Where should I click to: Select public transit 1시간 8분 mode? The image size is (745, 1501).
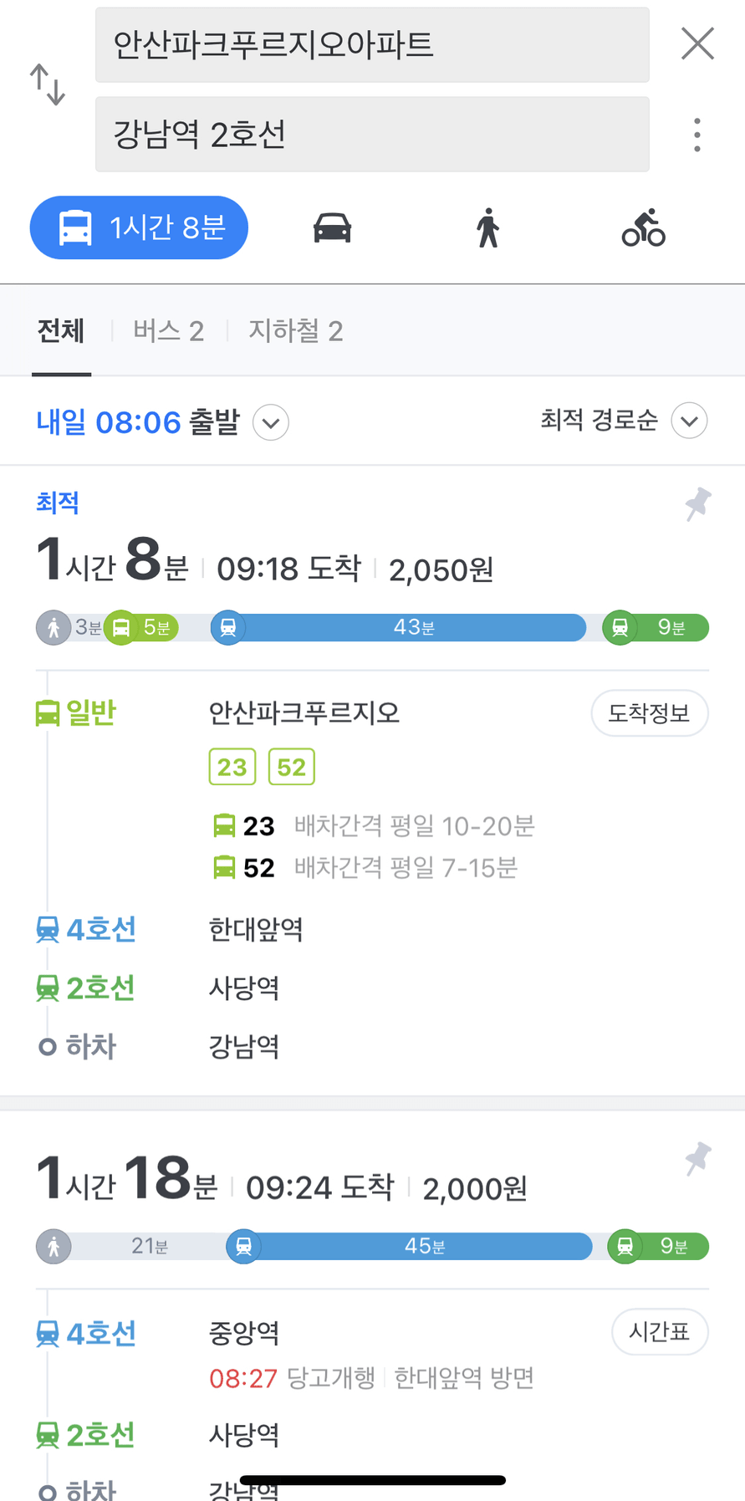coord(139,227)
